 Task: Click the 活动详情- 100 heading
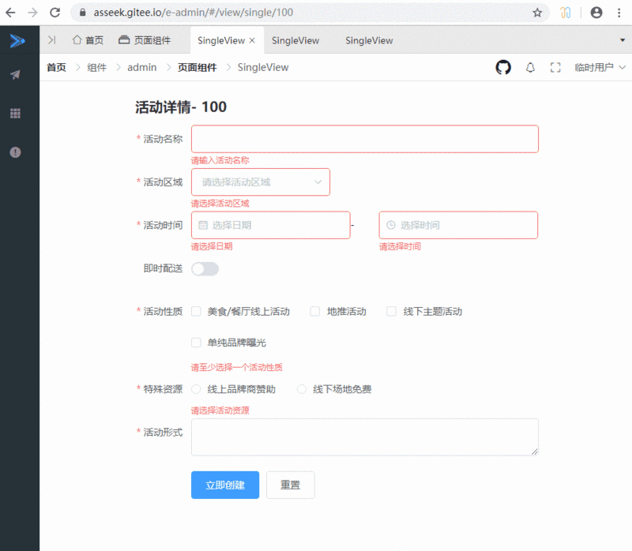click(181, 107)
